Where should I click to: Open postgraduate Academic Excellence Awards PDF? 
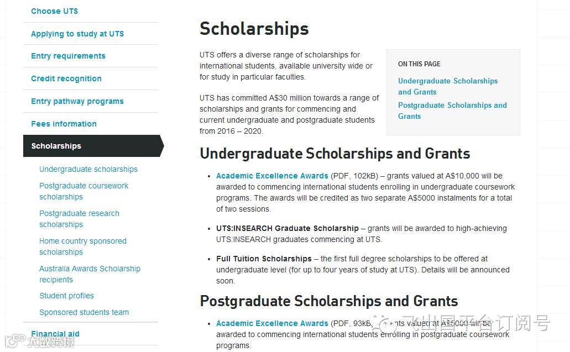click(272, 323)
